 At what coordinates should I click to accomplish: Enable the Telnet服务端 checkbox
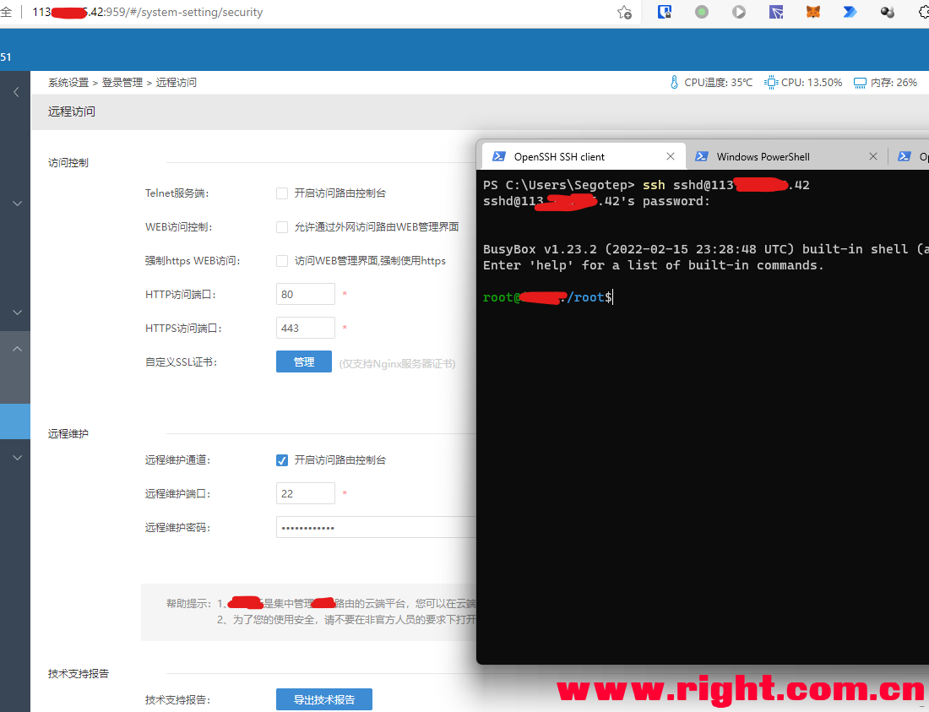point(282,193)
